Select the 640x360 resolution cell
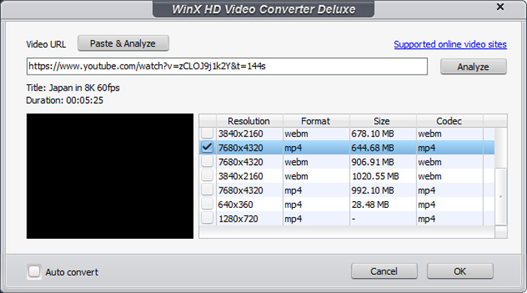This screenshot has height=293, width=527. (249, 205)
